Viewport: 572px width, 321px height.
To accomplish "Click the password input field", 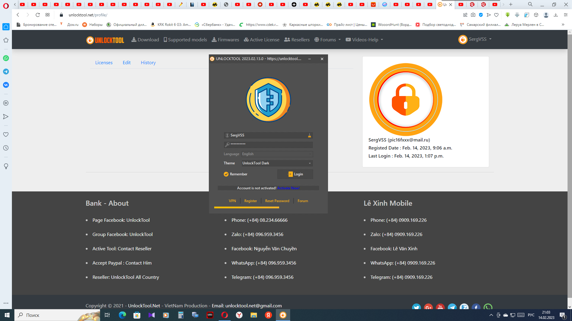I will (x=268, y=144).
